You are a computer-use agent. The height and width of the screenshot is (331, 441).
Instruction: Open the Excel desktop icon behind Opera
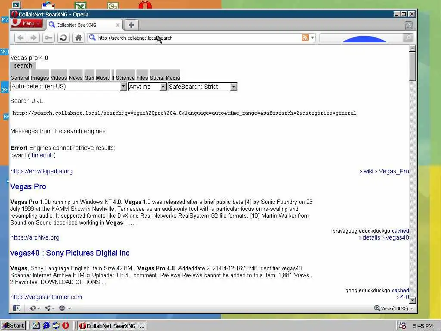coord(81,5)
